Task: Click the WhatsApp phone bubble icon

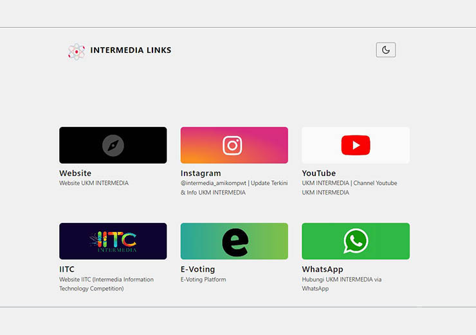Action: point(356,242)
